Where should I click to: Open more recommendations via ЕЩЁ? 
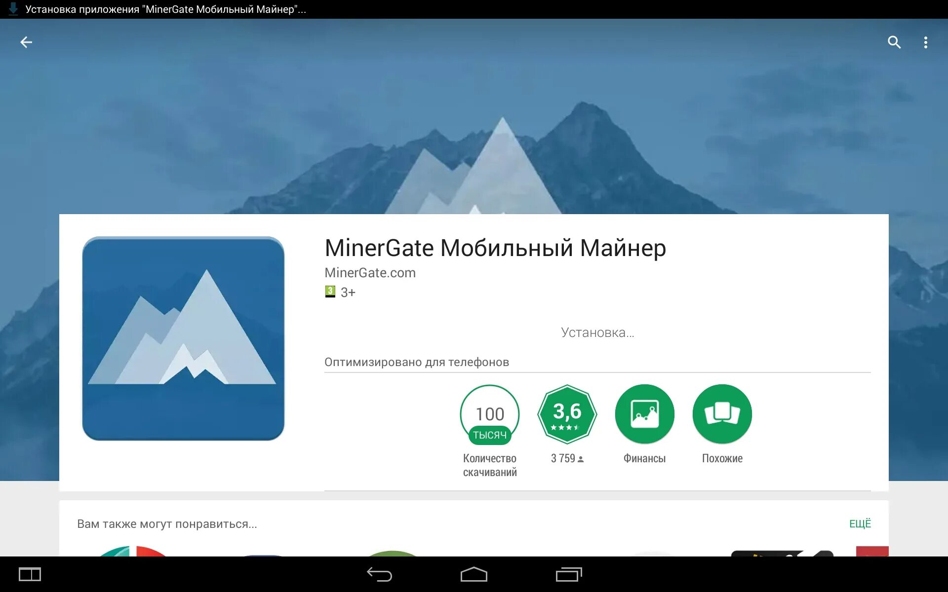click(x=860, y=523)
